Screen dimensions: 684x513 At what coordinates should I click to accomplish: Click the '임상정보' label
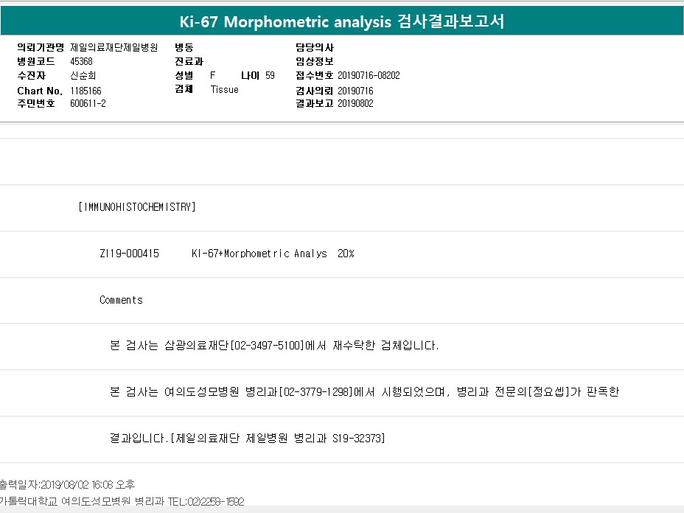pos(315,61)
